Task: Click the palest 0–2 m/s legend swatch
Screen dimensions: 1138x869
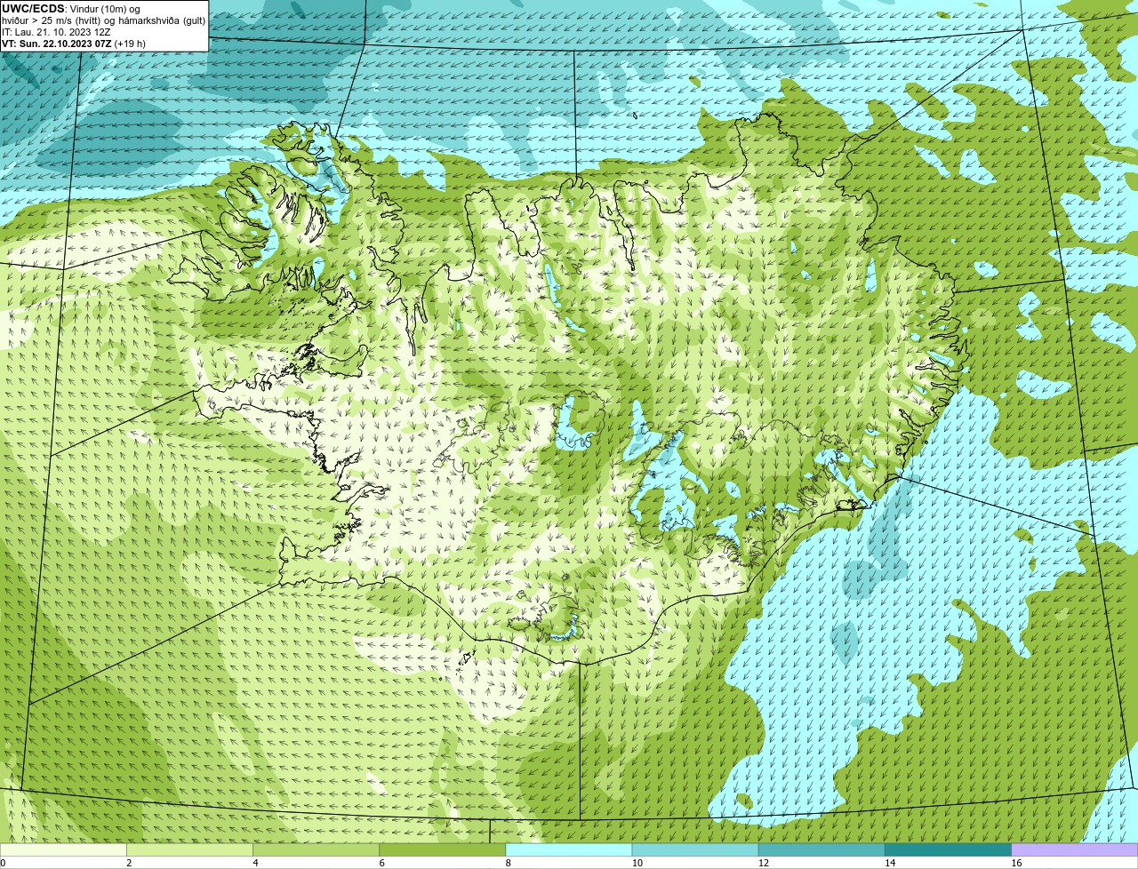Action: coord(63,849)
